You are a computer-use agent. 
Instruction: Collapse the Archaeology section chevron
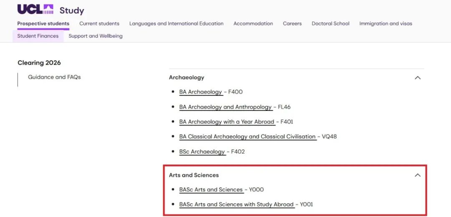pyautogui.click(x=418, y=78)
